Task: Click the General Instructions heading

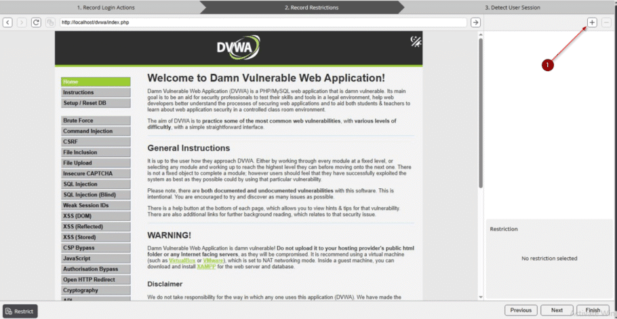Action: tap(188, 148)
